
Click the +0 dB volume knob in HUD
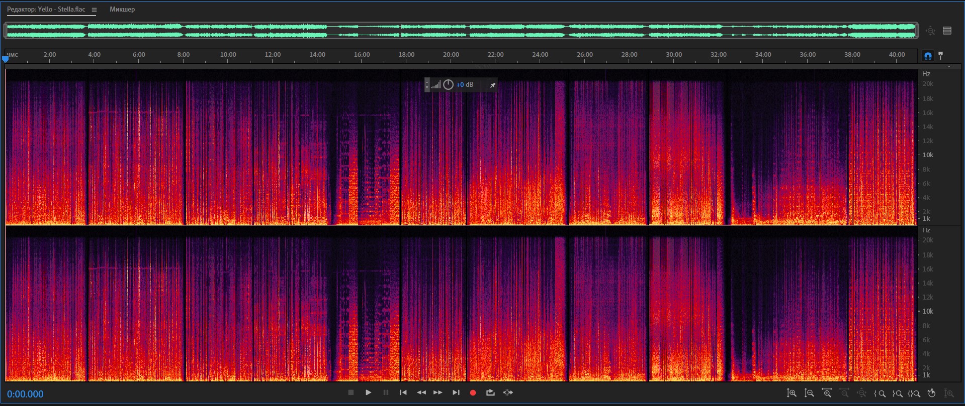[x=448, y=85]
